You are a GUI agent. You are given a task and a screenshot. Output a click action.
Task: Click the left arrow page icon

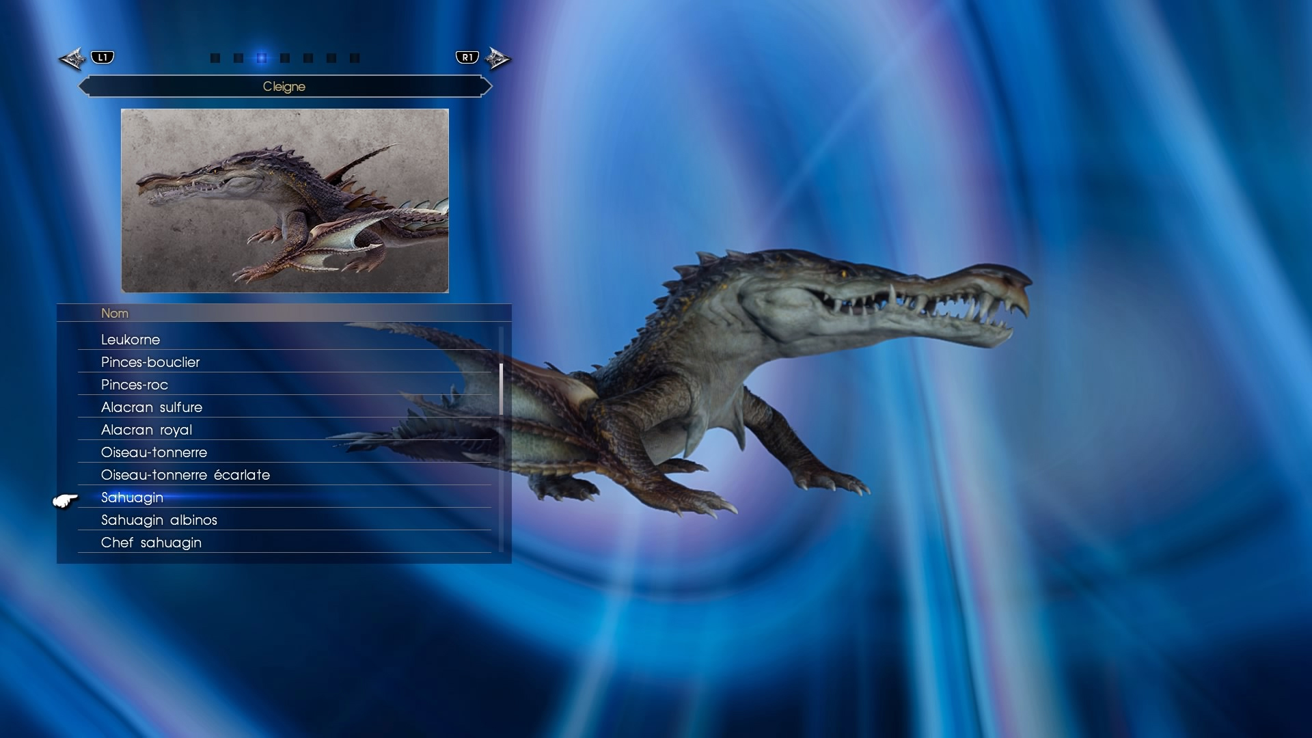(x=72, y=59)
